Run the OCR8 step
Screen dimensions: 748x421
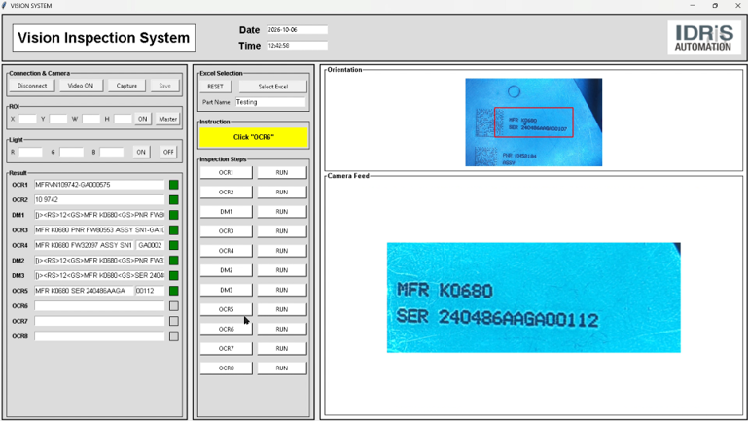coord(282,368)
